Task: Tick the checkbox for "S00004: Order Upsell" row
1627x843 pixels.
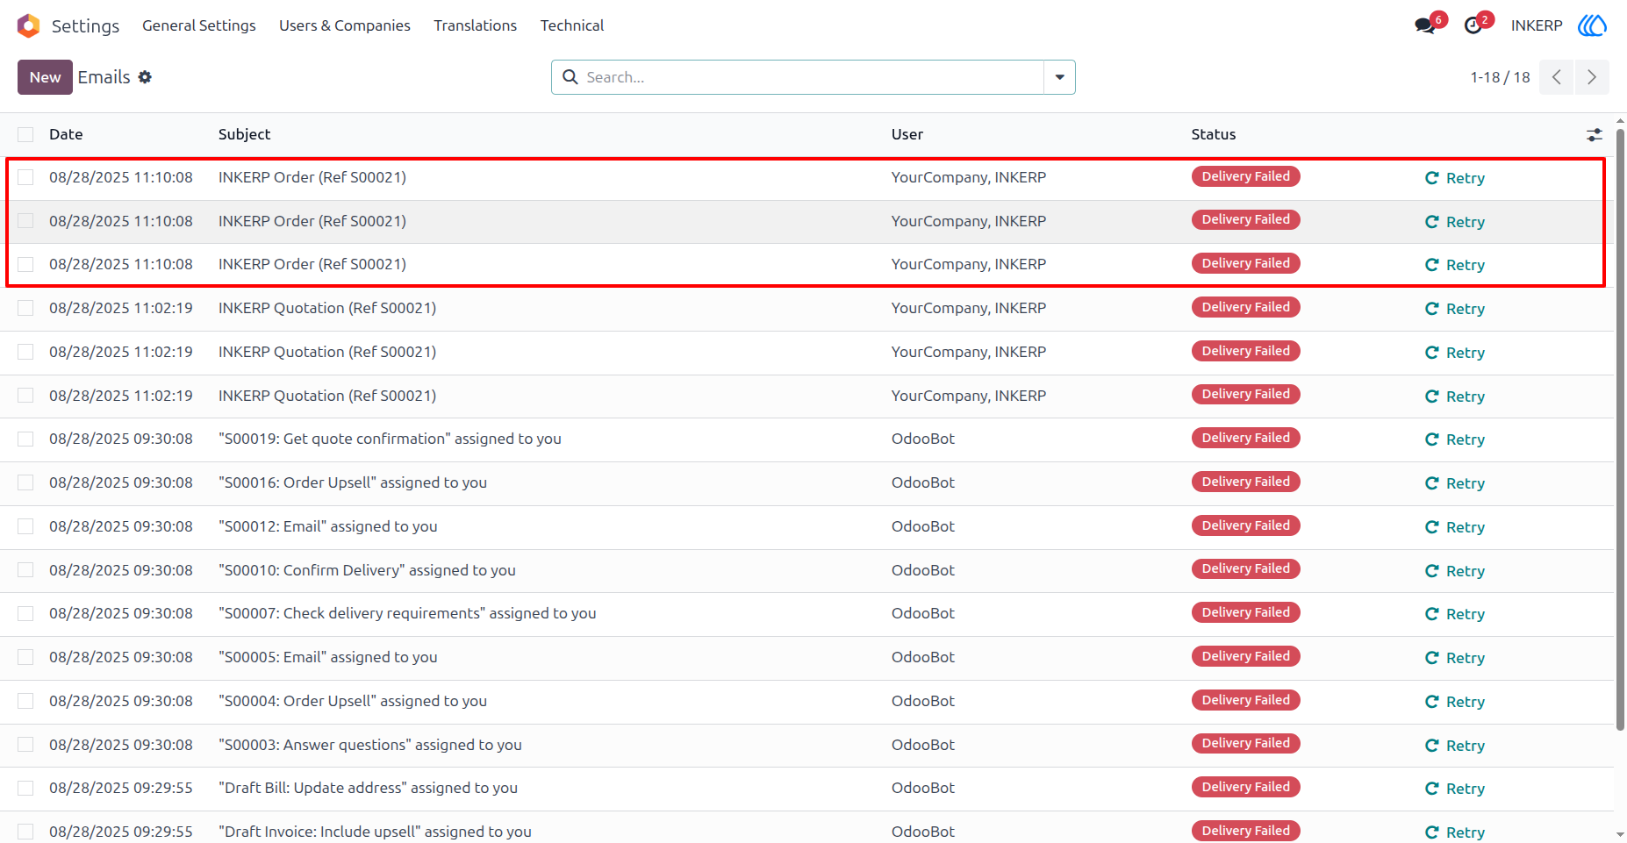Action: click(25, 701)
